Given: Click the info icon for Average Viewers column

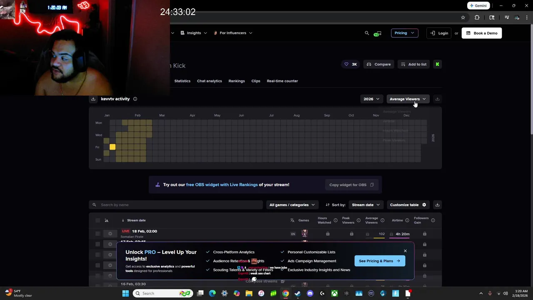Looking at the screenshot, I should (x=382, y=220).
